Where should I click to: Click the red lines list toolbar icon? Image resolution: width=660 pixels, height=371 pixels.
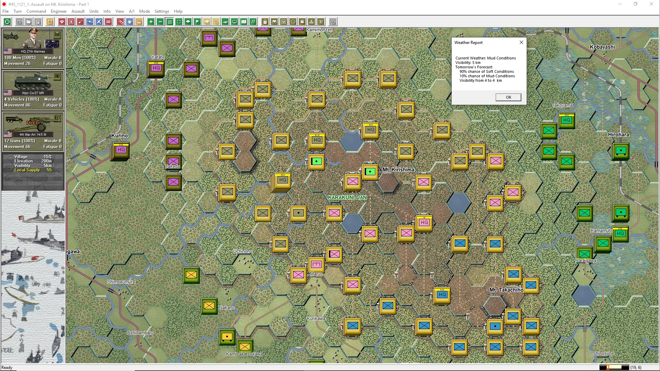(x=108, y=22)
